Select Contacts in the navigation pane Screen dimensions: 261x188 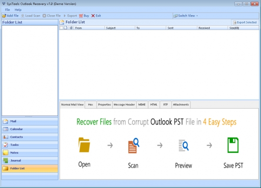click(30, 137)
